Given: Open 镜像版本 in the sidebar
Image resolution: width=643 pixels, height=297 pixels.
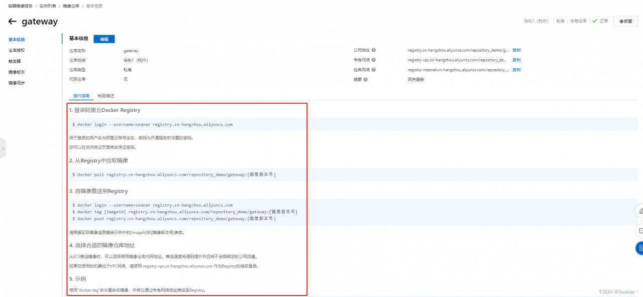Looking at the screenshot, I should coord(17,72).
